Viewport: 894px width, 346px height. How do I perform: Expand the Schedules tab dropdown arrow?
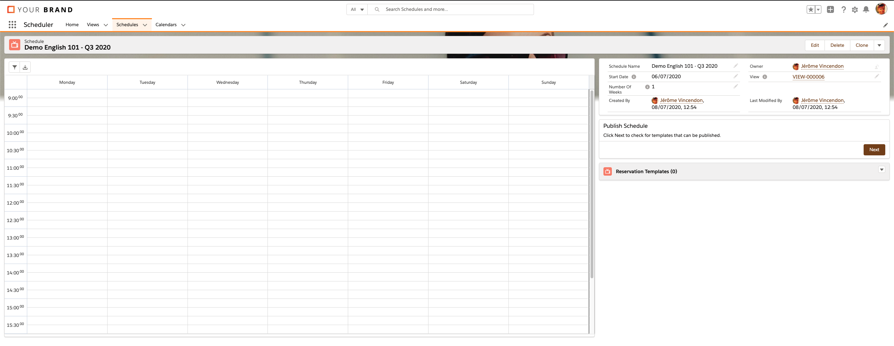point(145,25)
